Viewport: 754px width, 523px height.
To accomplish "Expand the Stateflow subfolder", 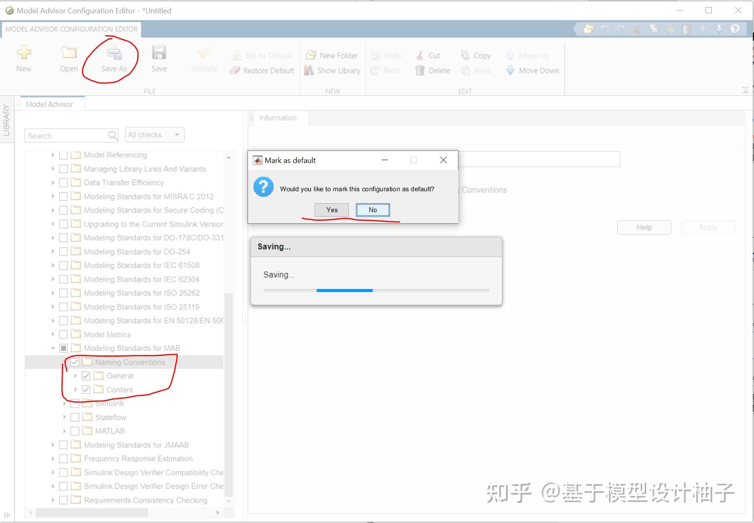I will click(x=64, y=417).
